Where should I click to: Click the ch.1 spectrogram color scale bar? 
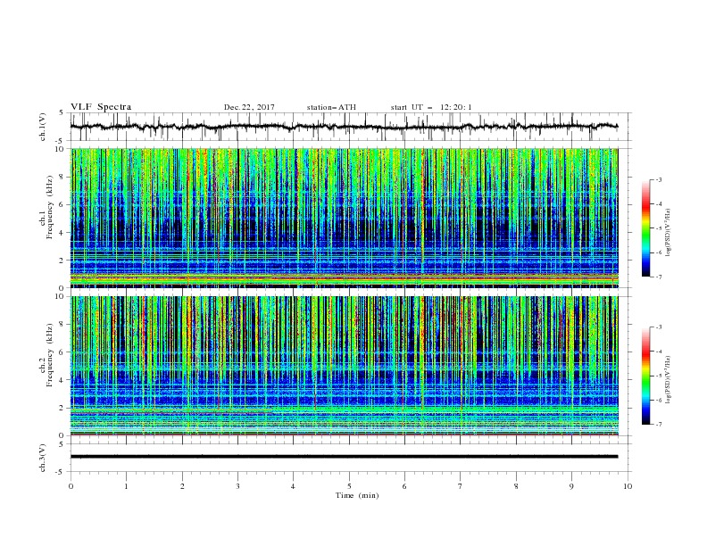[x=645, y=228]
